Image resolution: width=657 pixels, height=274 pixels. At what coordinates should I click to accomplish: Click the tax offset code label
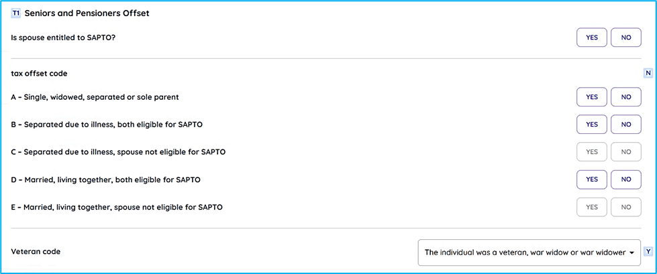coord(40,74)
